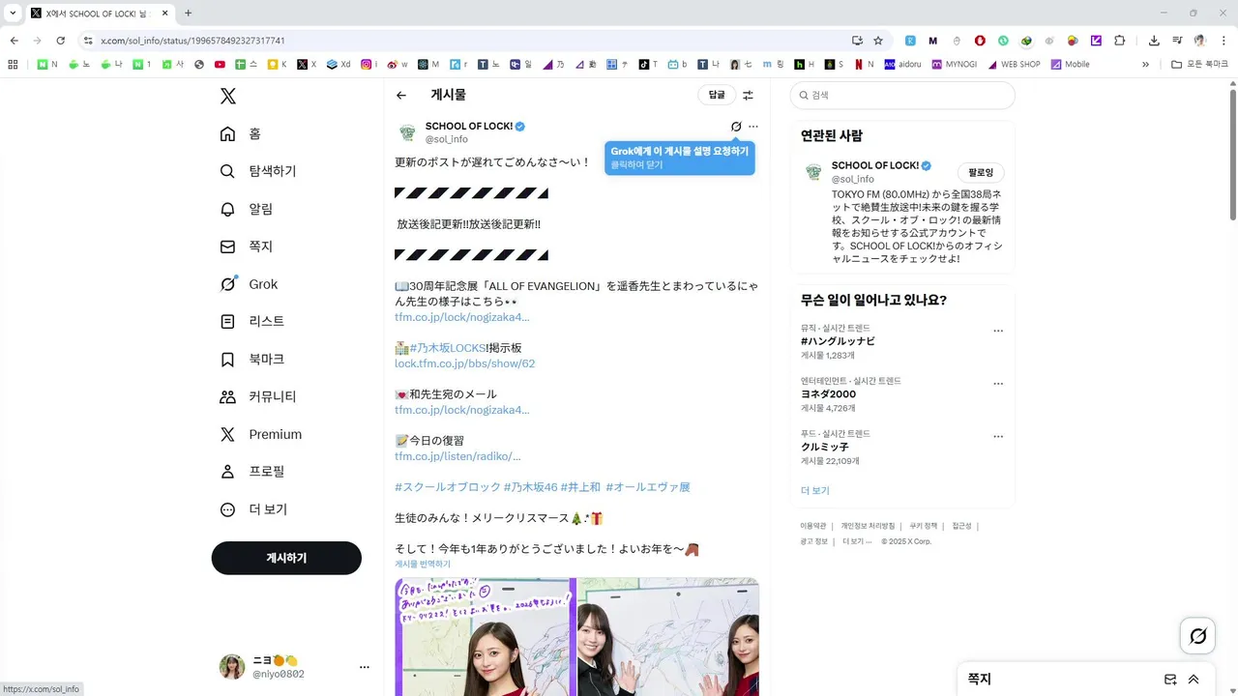The image size is (1238, 696).
Task: Open 커뮤니티 communities in the sidebar
Action: 258,396
